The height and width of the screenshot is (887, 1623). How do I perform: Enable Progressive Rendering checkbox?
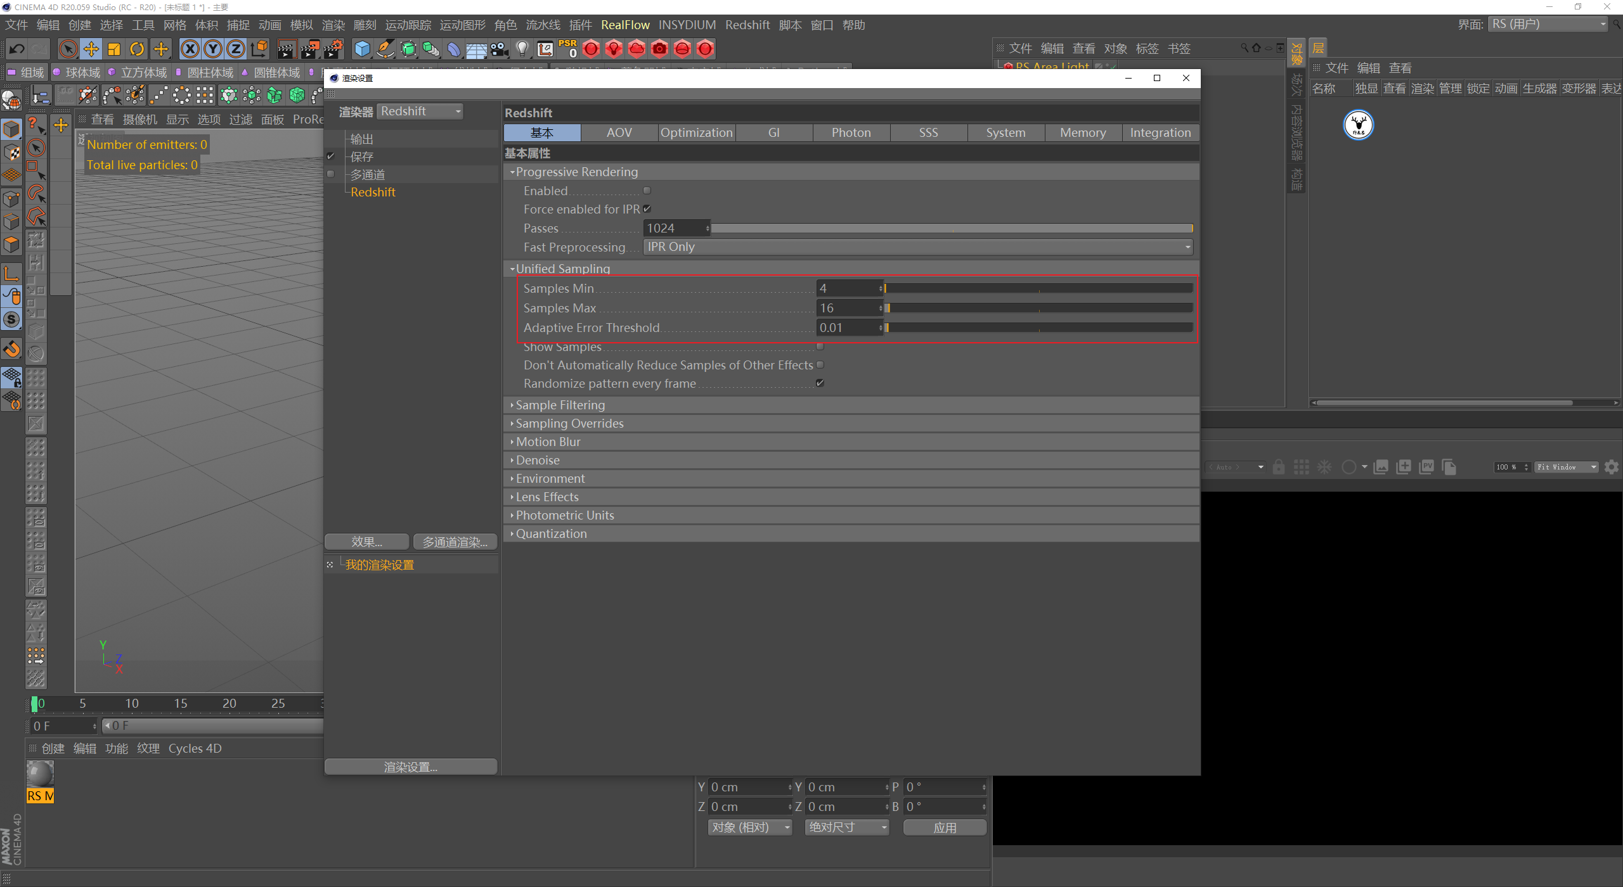click(x=647, y=191)
